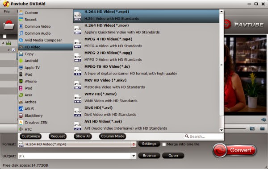The image size is (268, 169).
Task: Click the format list scrollbar thumb
Action: [x=222, y=65]
